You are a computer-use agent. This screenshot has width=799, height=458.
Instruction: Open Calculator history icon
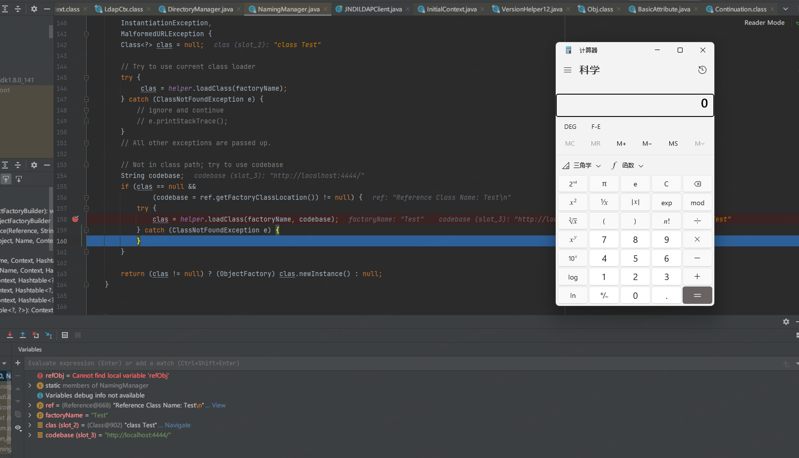[702, 70]
